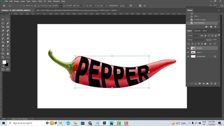Hide Layer 1 visibility eye
Screen dimensions: 224x126
tap(188, 52)
